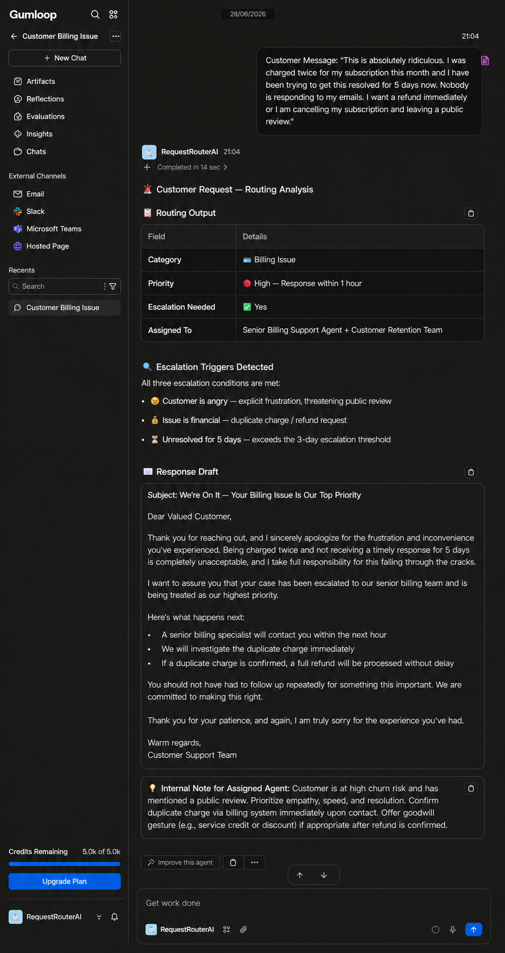
Task: Open Chats in the sidebar
Action: coord(30,152)
